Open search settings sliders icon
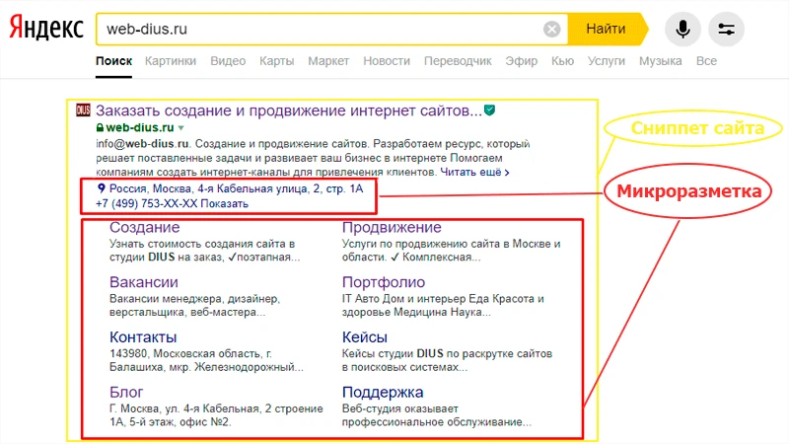Image resolution: width=789 pixels, height=444 pixels. coord(726,30)
